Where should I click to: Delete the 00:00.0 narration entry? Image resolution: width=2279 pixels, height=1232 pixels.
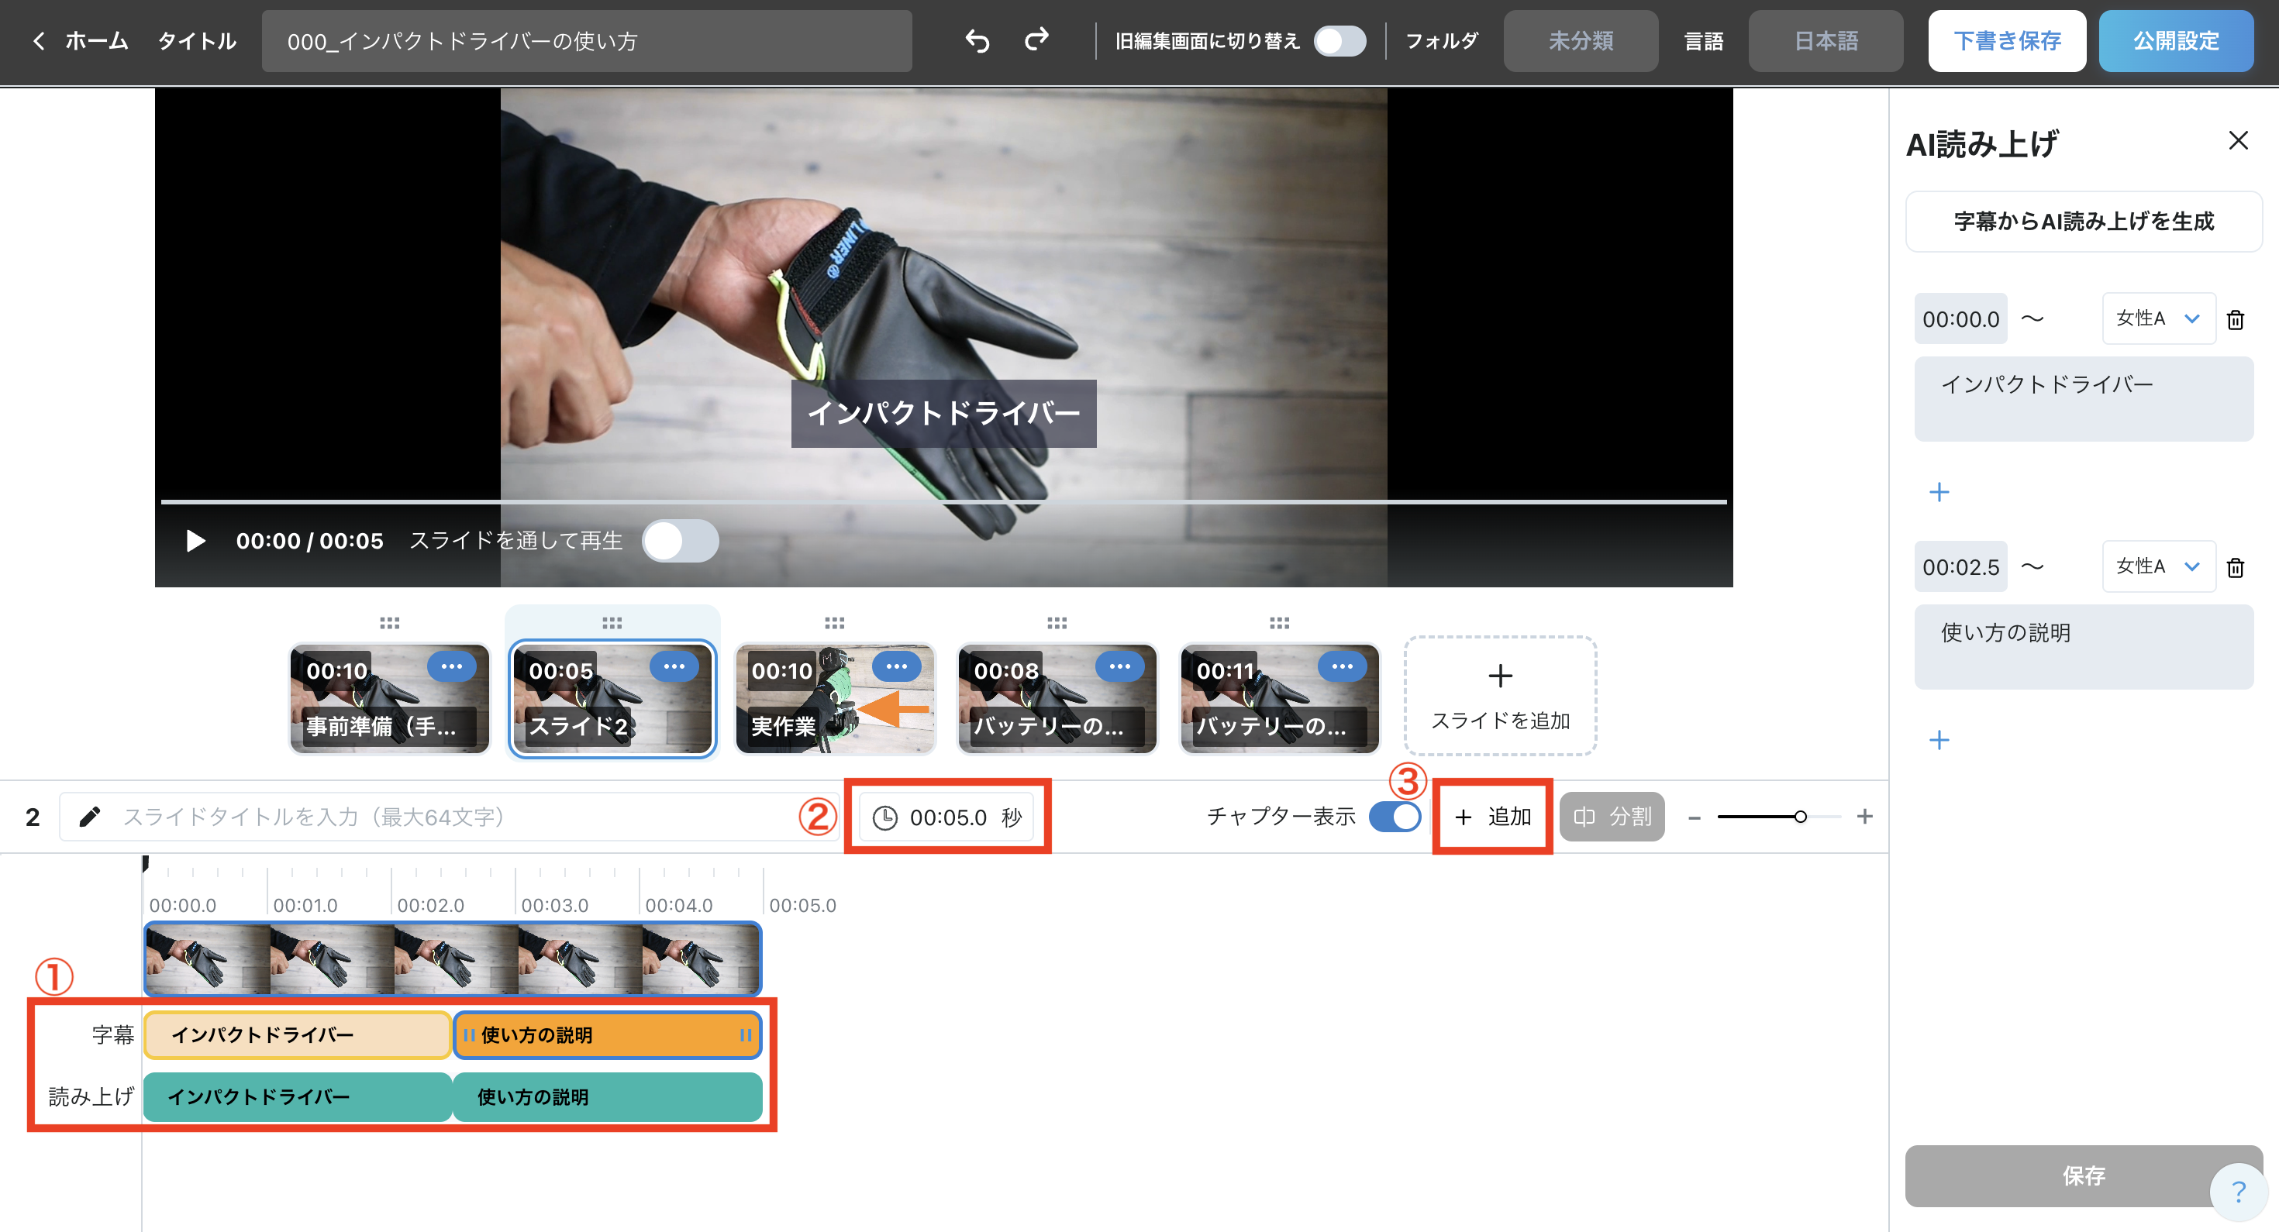coord(2235,319)
